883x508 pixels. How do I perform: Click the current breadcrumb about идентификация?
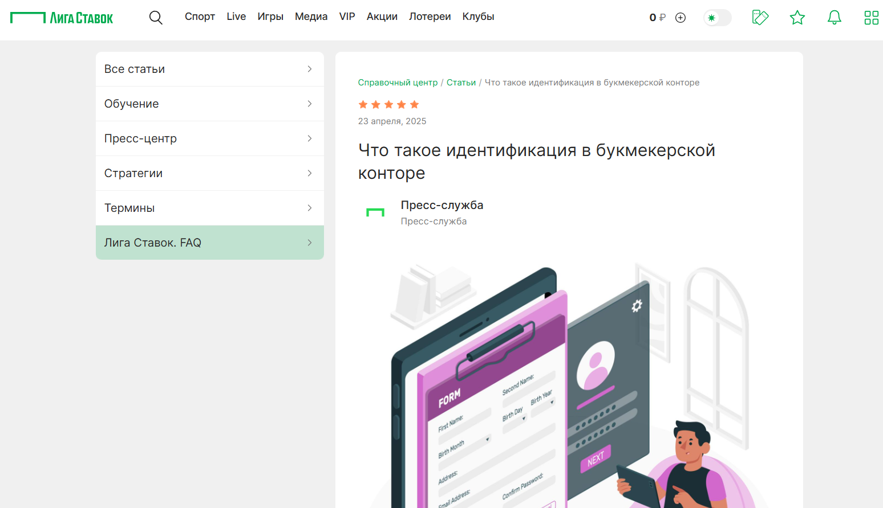592,83
